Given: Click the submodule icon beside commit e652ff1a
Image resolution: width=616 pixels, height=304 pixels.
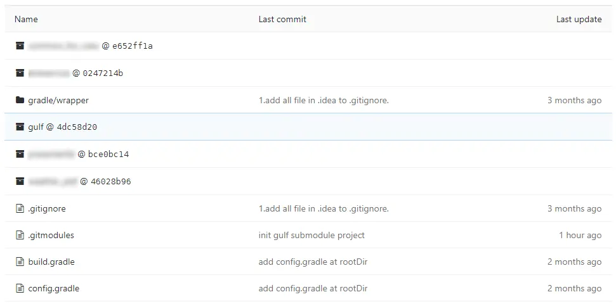Looking at the screenshot, I should click(x=20, y=46).
